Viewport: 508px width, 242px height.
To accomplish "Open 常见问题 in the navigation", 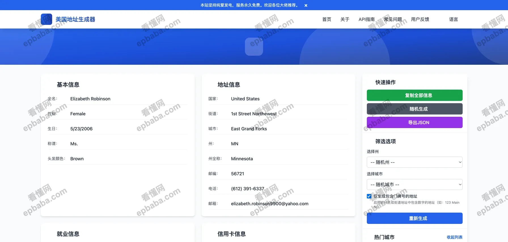I will (x=393, y=19).
